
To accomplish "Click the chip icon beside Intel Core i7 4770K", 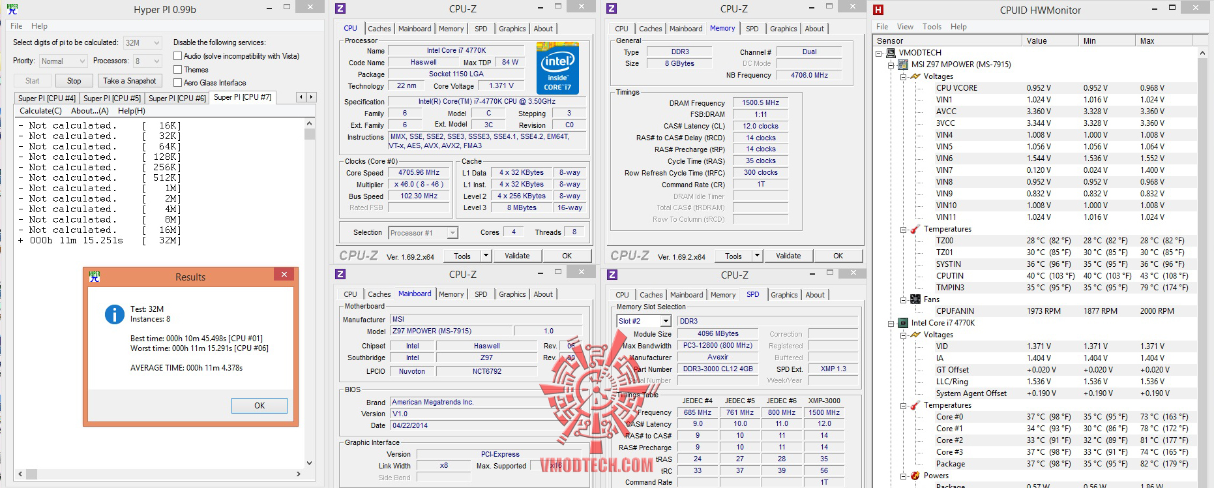I will [x=903, y=323].
